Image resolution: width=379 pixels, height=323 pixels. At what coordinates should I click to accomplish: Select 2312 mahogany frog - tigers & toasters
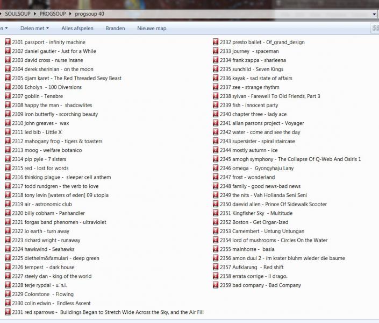click(54, 141)
